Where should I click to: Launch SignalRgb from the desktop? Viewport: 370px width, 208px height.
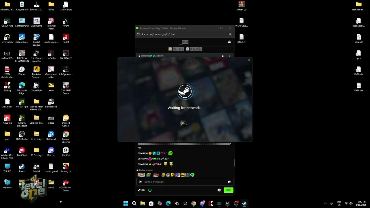[36, 87]
